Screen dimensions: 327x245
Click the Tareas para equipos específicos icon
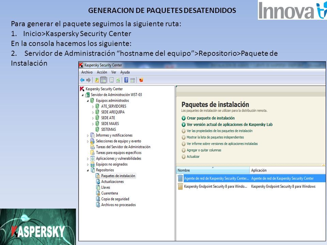92,153
